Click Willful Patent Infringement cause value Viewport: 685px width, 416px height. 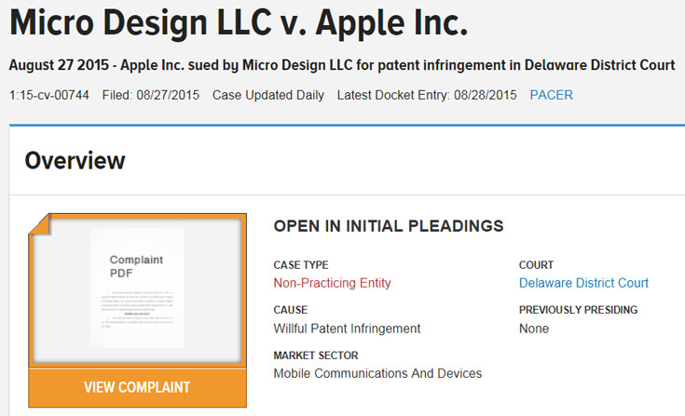point(347,329)
